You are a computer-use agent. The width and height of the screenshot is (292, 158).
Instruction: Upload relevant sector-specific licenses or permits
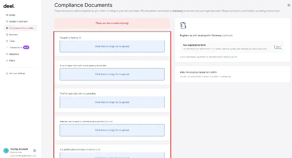(x=112, y=130)
